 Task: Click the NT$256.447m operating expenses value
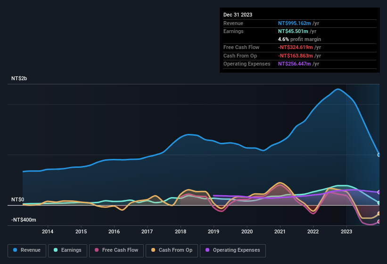point(295,64)
